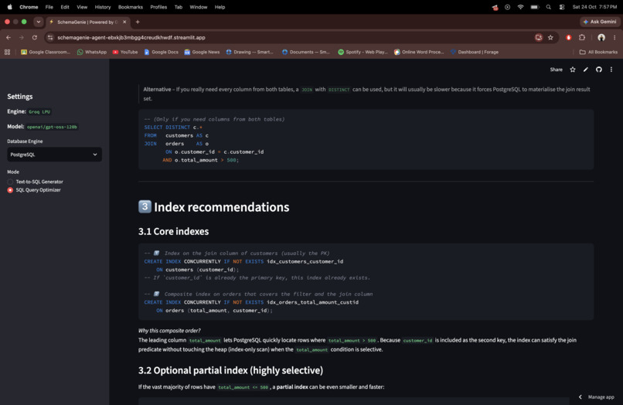This screenshot has width=623, height=405.
Task: Click the Groq LPU engine label
Action: tap(39, 111)
